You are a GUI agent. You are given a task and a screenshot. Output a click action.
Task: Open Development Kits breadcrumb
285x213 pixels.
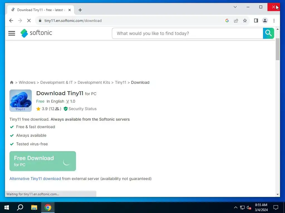pyautogui.click(x=94, y=82)
